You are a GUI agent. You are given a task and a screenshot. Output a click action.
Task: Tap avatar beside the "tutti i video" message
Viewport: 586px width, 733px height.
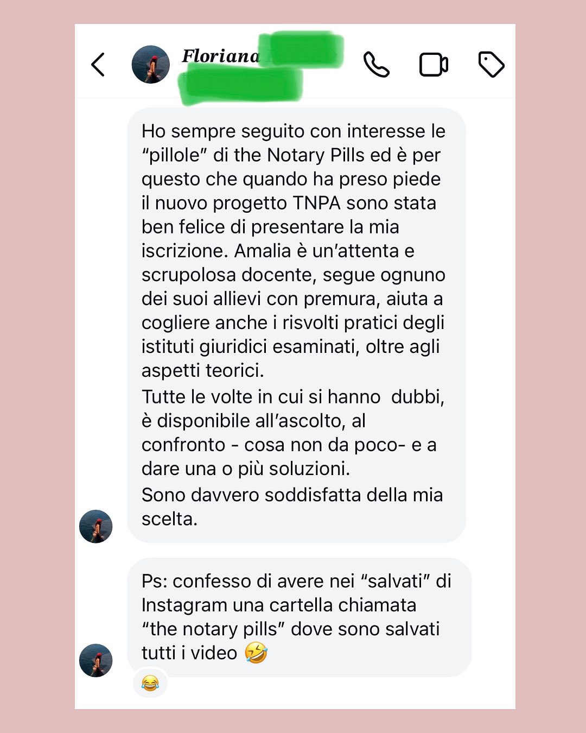[x=95, y=660]
